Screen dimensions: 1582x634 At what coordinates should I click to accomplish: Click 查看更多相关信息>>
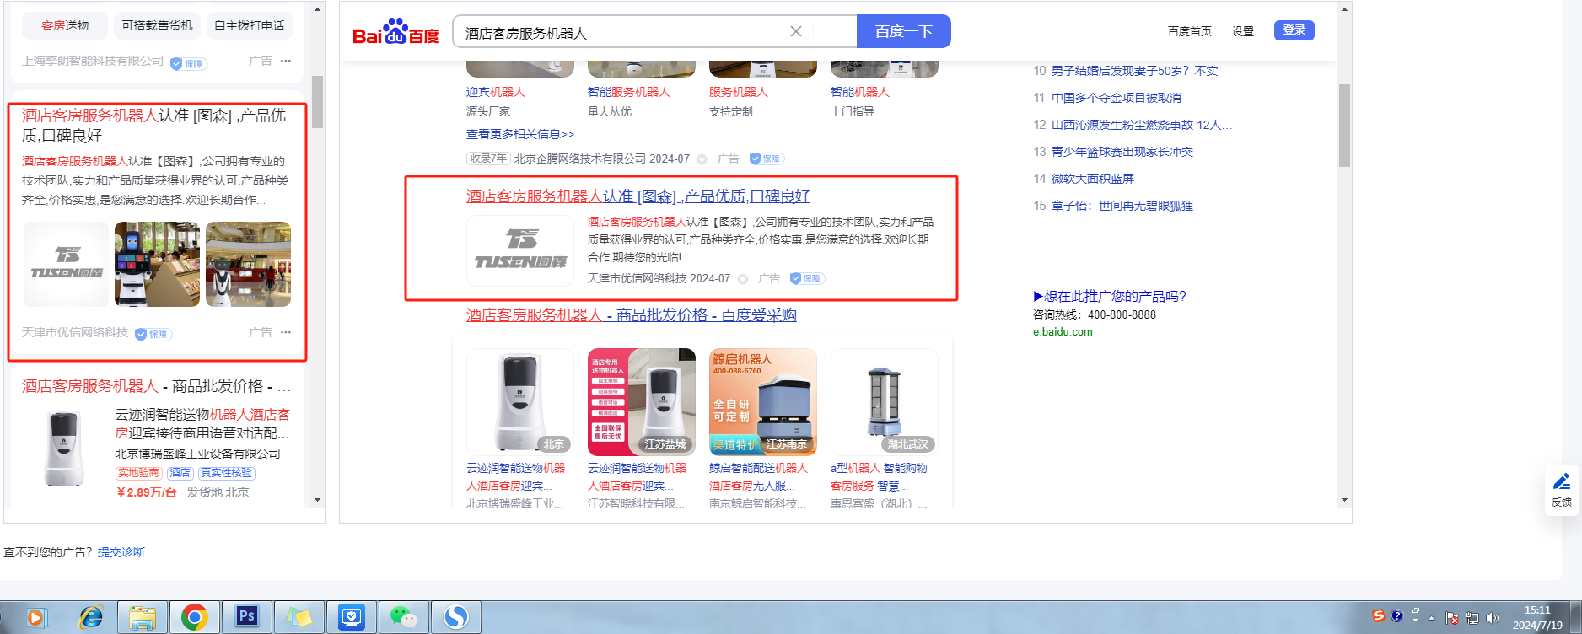pos(520,134)
